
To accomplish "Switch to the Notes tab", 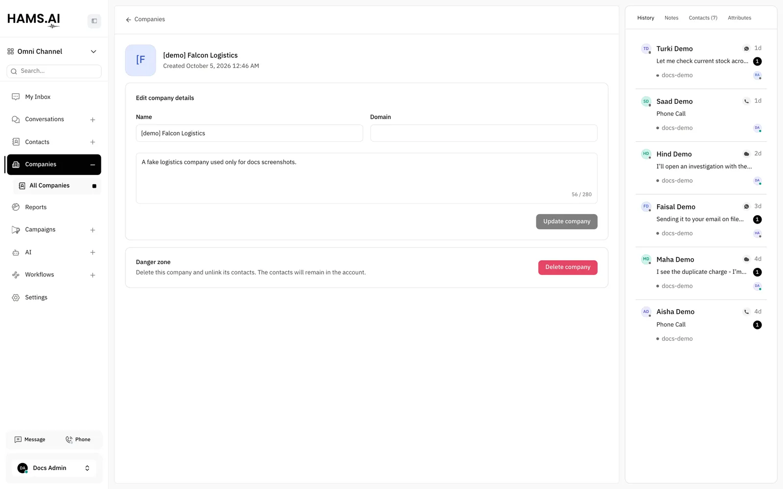I will [x=671, y=18].
